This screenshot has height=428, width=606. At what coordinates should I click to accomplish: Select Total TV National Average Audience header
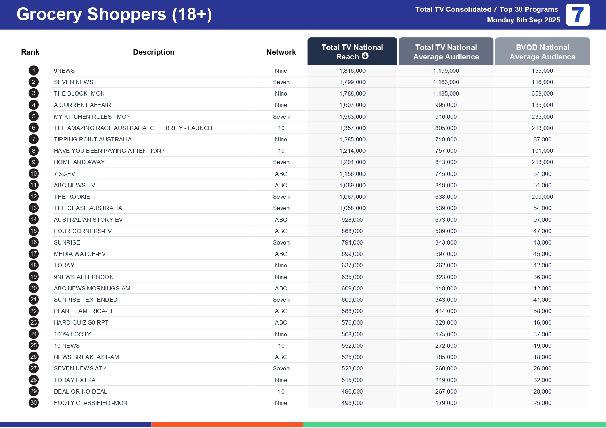[x=446, y=52]
